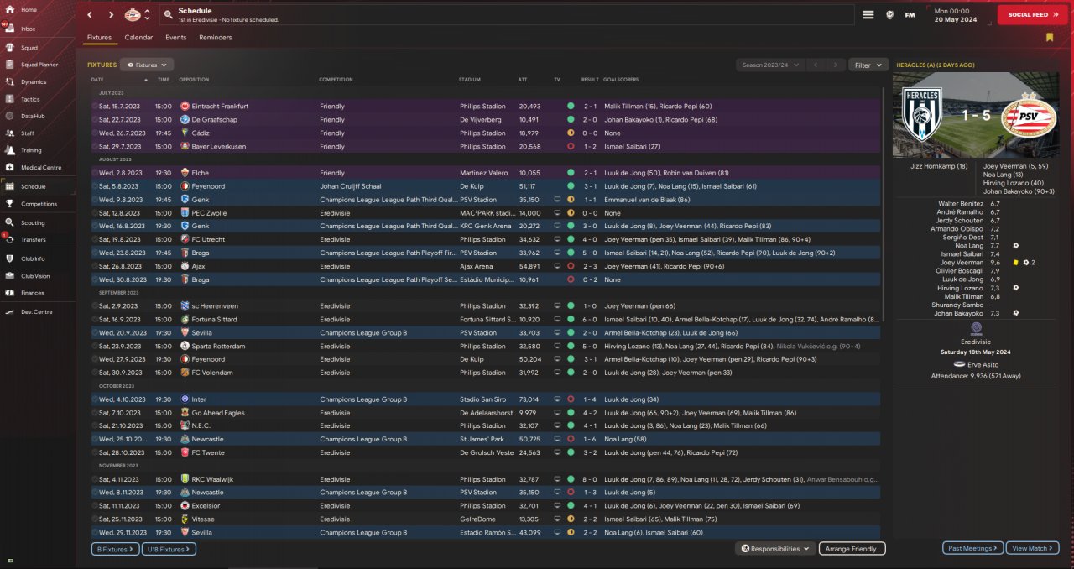
Task: Open the Filter dropdown
Action: pos(868,65)
